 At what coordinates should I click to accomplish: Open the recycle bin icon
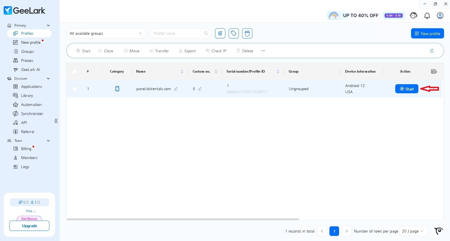(x=247, y=33)
